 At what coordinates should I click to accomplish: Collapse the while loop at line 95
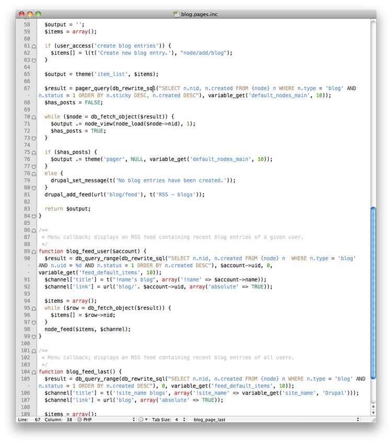[x=34, y=308]
